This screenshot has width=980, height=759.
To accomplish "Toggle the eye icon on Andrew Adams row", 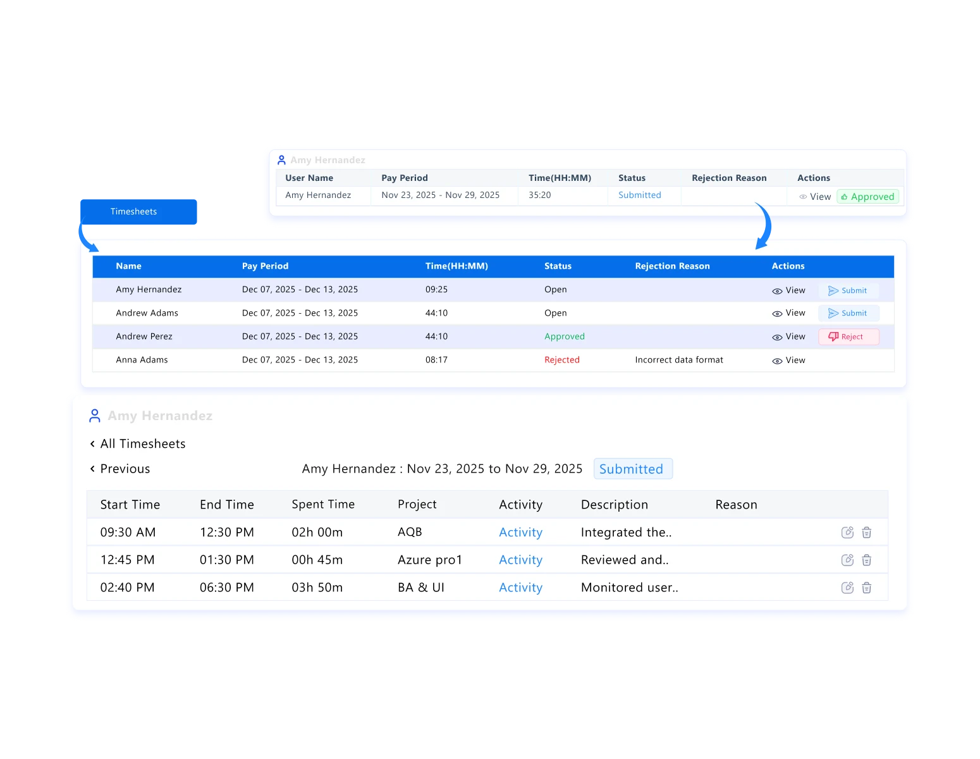I will tap(778, 312).
